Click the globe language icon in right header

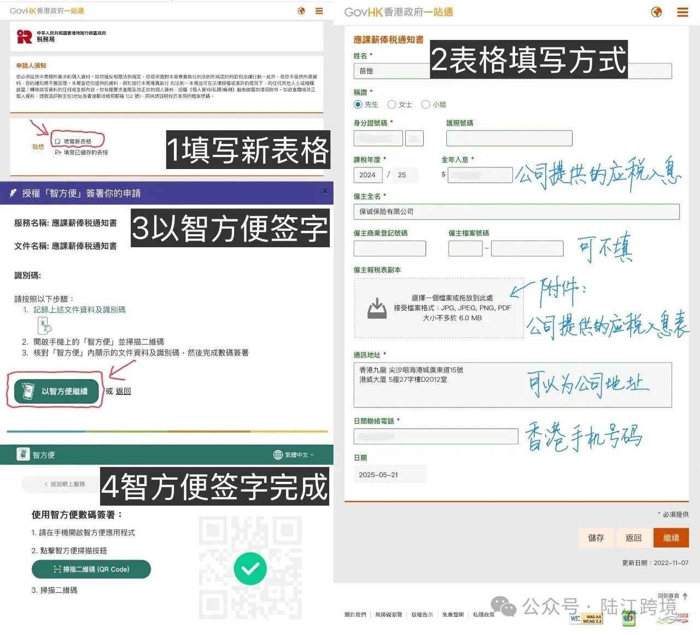point(656,12)
